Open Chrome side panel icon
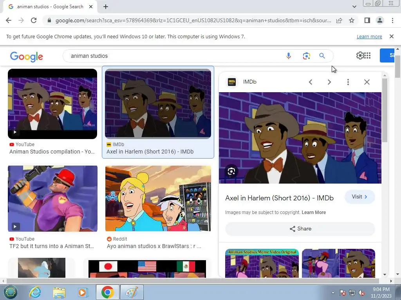401x300 pixels. [367, 20]
